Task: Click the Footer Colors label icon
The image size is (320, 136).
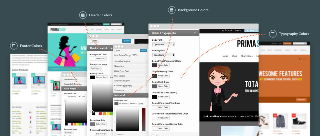Action: [x=14, y=46]
